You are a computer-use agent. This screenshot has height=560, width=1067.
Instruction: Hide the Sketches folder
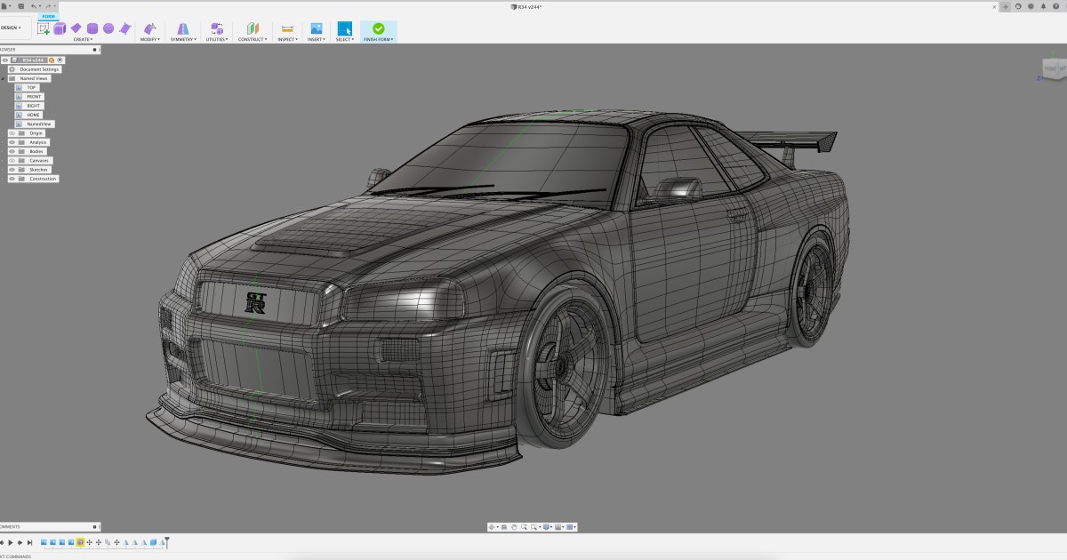coord(12,169)
